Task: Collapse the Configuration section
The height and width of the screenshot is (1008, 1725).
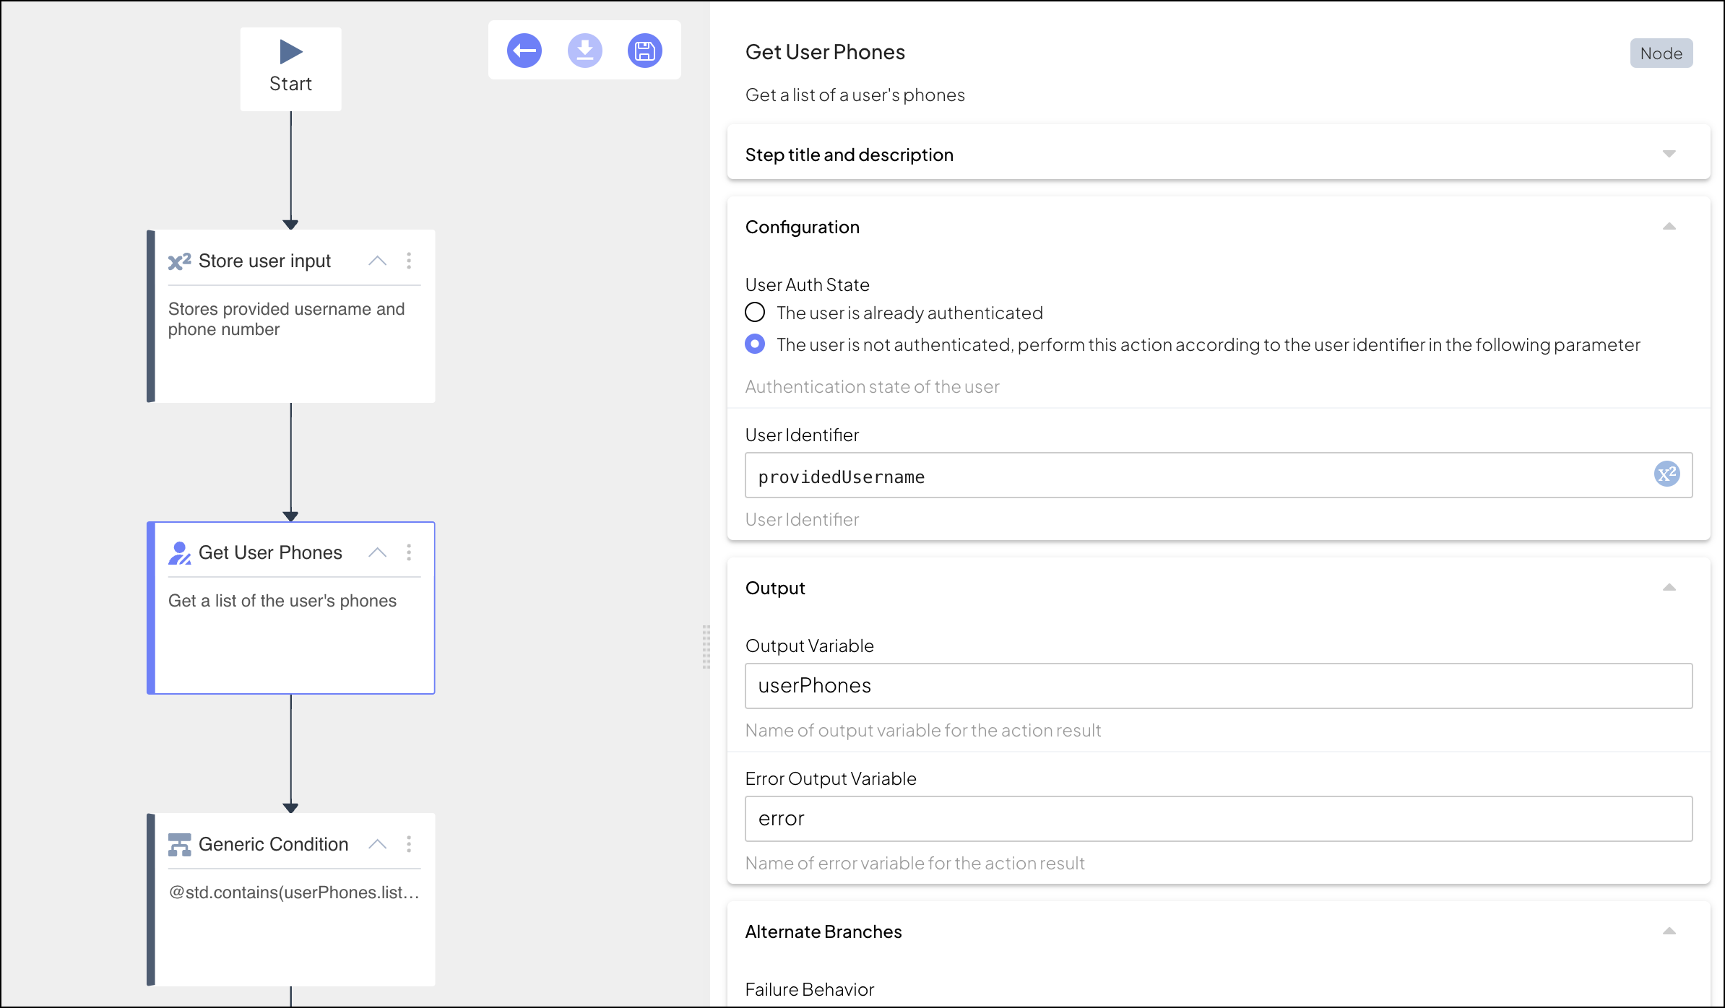Action: pyautogui.click(x=1669, y=226)
